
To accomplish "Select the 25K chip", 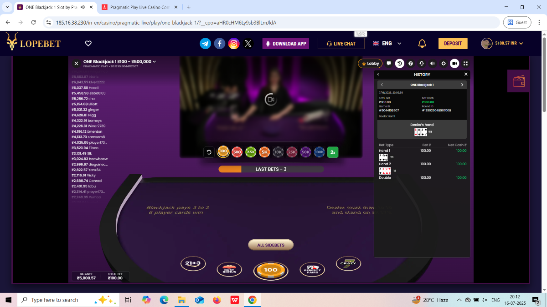I will coord(292,152).
